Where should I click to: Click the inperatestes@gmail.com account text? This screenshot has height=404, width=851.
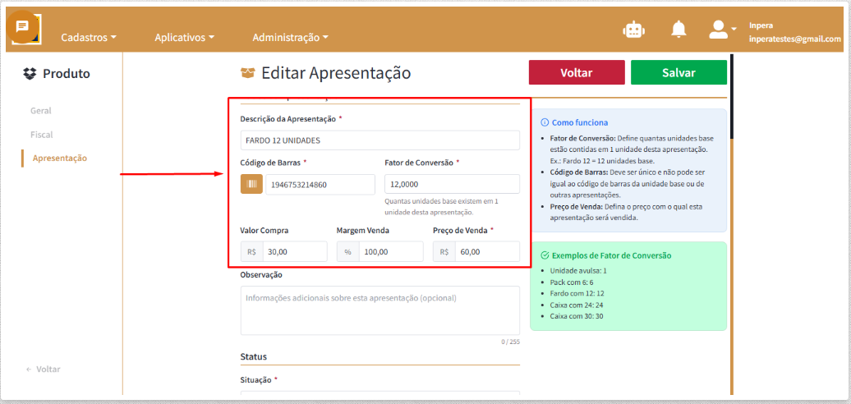point(795,39)
